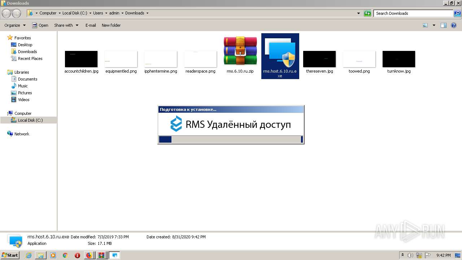Viewport: 462px width, 260px height.
Task: Select the accountchildren.jpg thumbnail
Action: (x=81, y=59)
